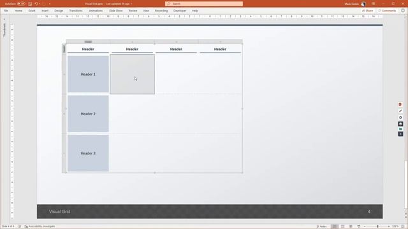The width and height of the screenshot is (408, 229).
Task: Click the Search box in title bar
Action: pyautogui.click(x=204, y=4)
